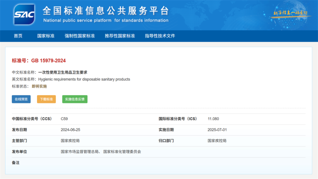Image resolution: width=318 pixels, height=179 pixels.
Task: Click the implementation date 2025-07-01
Action: [217, 130]
